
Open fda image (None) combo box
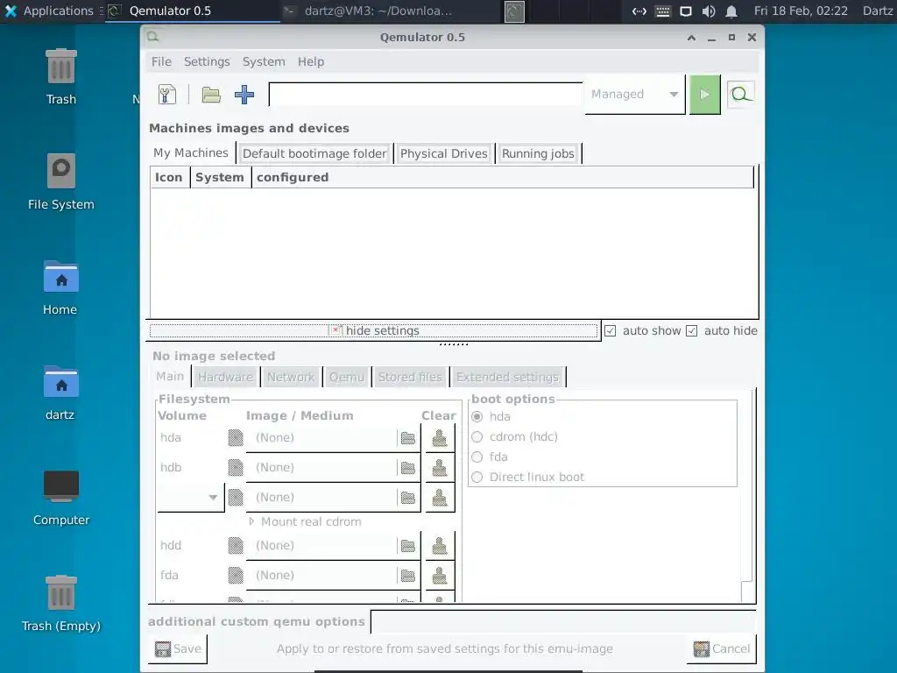pyautogui.click(x=333, y=576)
